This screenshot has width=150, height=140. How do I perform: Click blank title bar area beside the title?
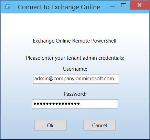(104, 7)
